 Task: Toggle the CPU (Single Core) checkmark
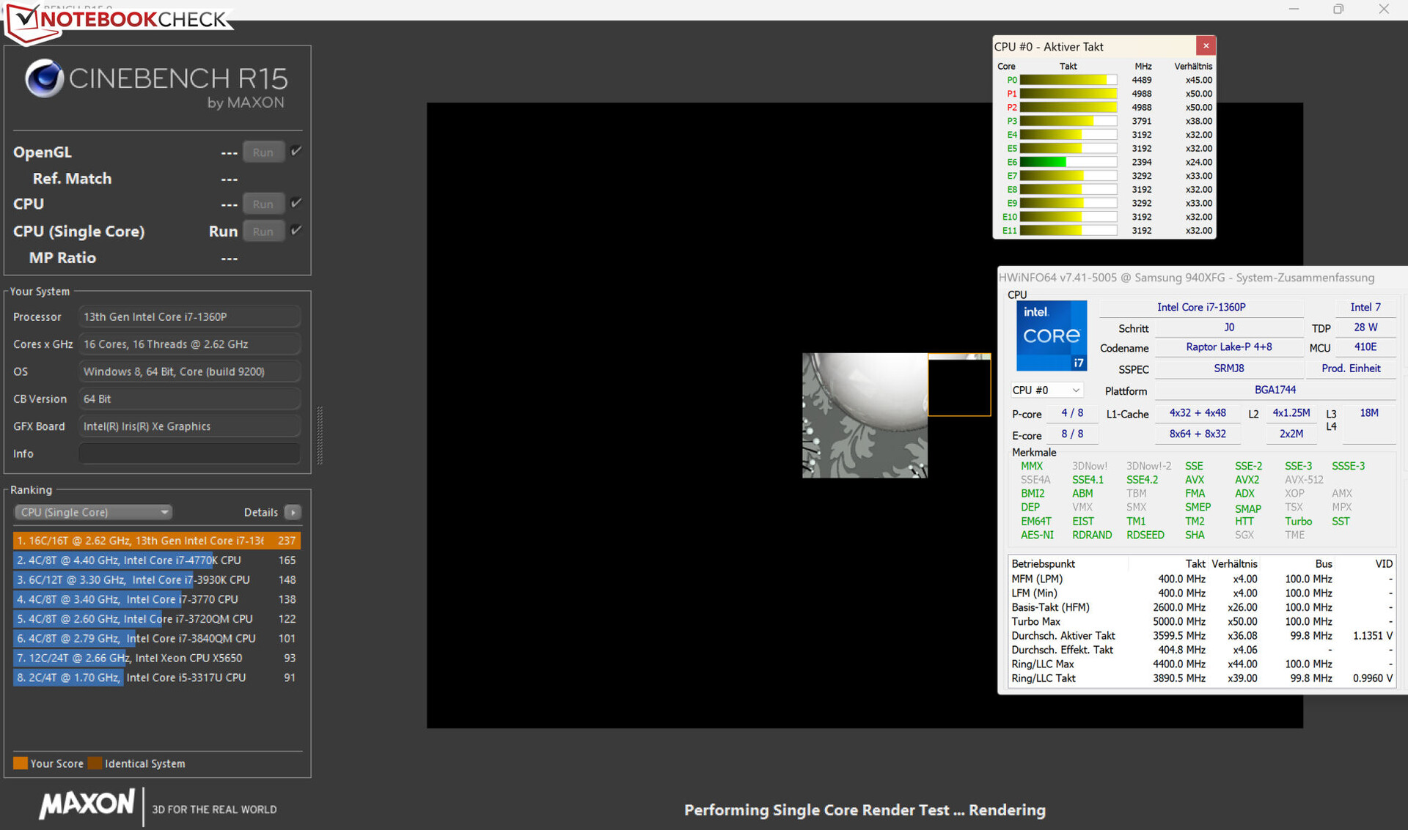pos(296,230)
